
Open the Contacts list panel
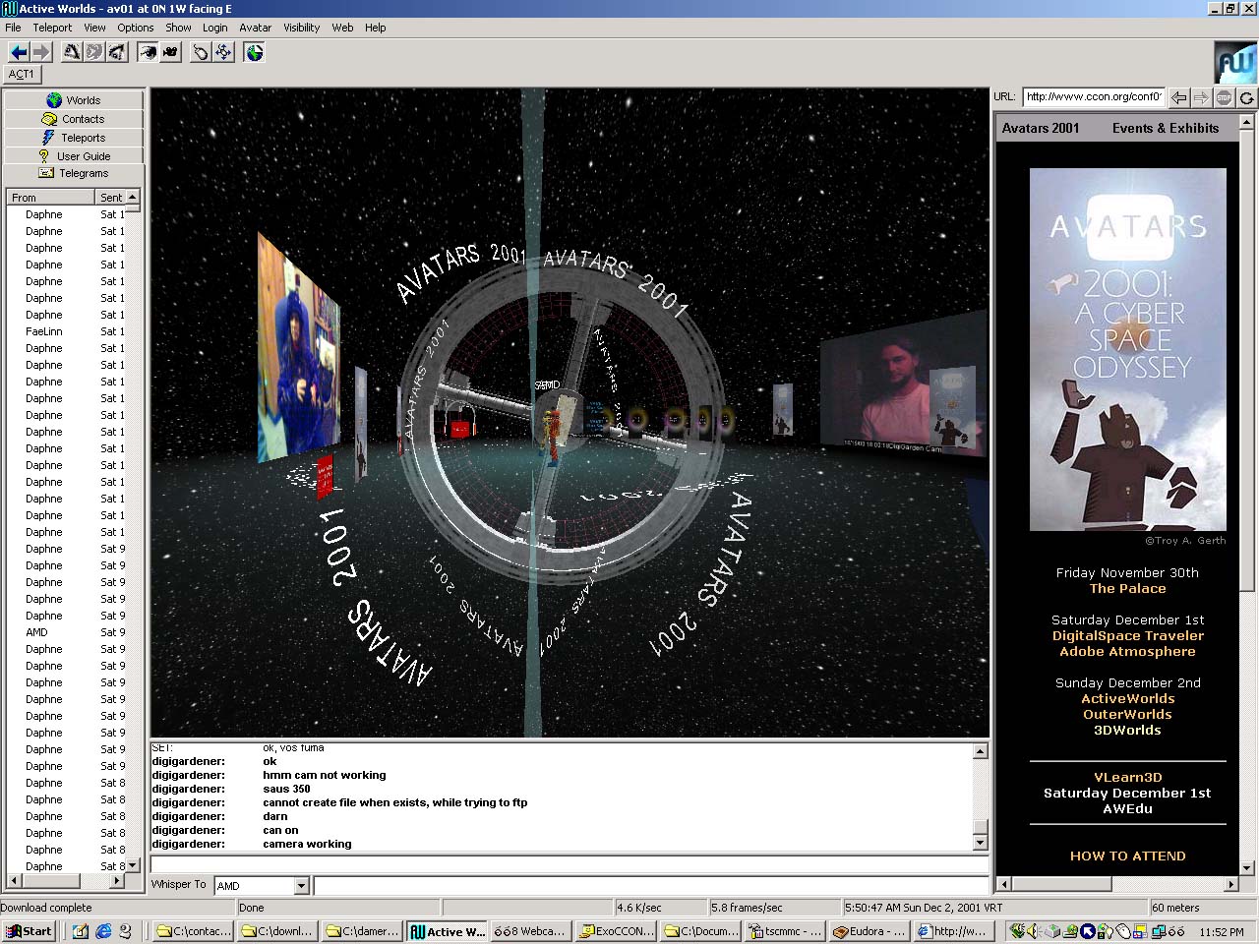click(x=74, y=119)
